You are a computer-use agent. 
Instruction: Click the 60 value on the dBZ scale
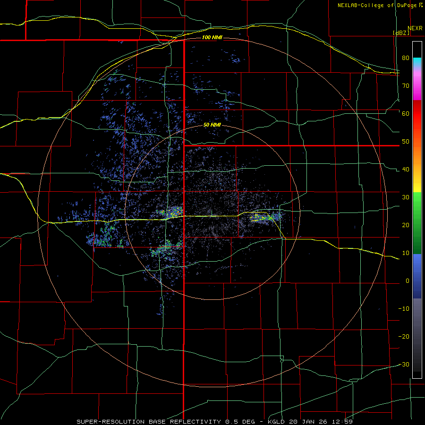(406, 113)
